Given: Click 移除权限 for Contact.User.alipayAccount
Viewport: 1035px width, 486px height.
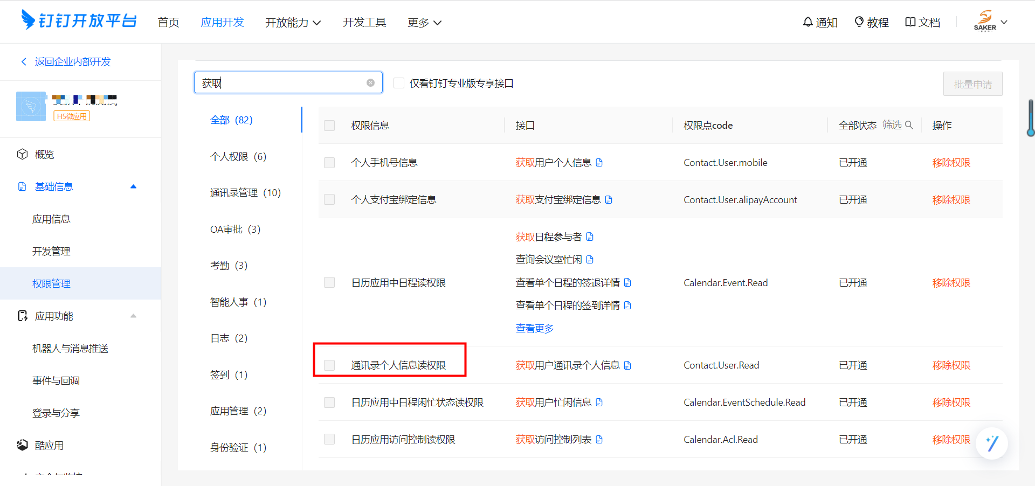Looking at the screenshot, I should (x=951, y=200).
